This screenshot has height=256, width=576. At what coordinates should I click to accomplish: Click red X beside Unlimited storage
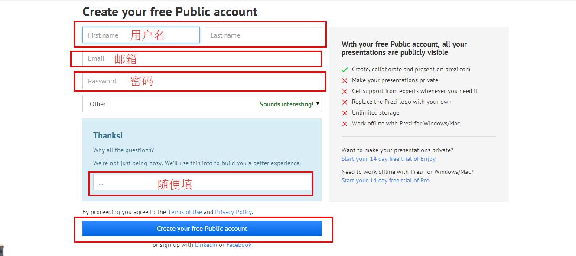coord(345,113)
